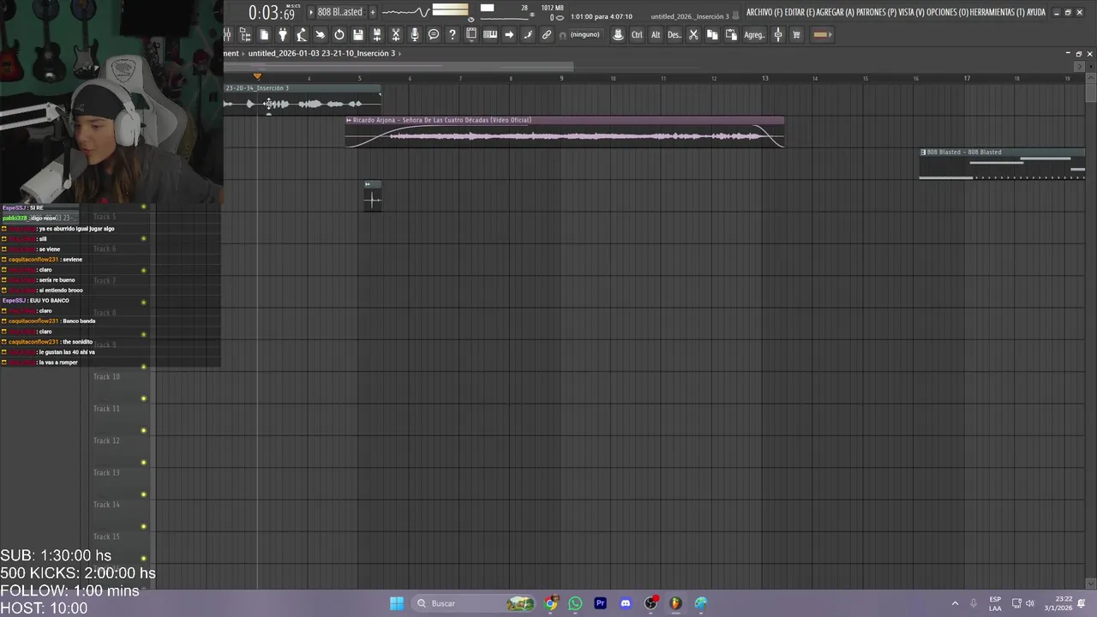
Task: Open the HERRAMIENTAS menu
Action: [998, 12]
